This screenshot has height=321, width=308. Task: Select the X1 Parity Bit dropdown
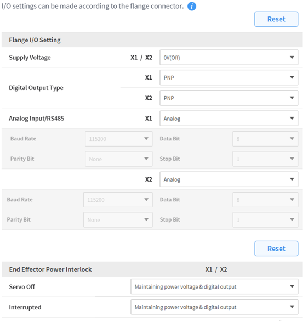[x=119, y=160]
